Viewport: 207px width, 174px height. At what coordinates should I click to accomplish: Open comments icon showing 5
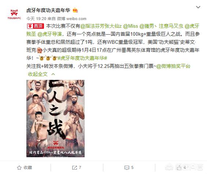[127, 167]
